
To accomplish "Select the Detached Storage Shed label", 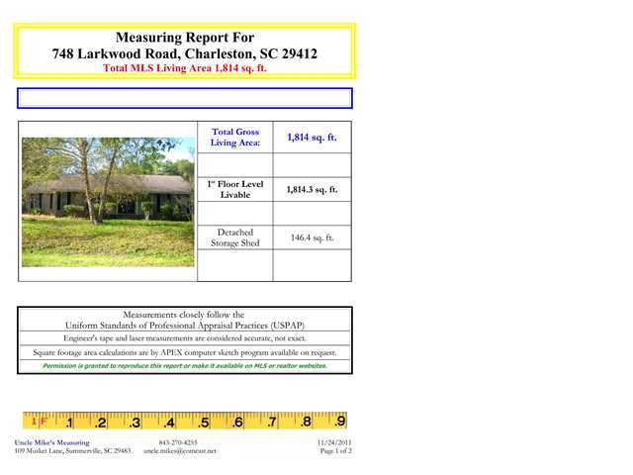I will (x=235, y=237).
